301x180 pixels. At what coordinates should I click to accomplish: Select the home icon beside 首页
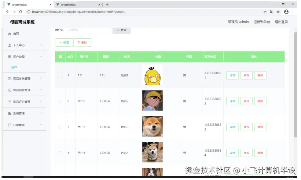(10, 34)
